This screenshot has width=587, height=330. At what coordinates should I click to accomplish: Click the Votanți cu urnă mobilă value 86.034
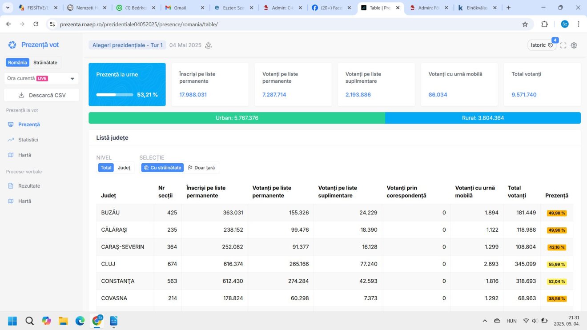point(438,95)
